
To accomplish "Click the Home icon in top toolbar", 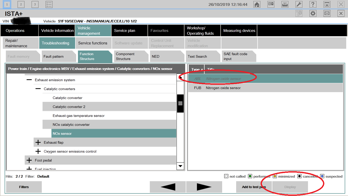I will pyautogui.click(x=257, y=4).
